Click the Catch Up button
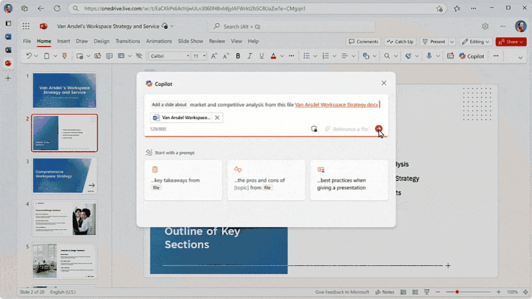Screen dimensions: 532x299 [x=400, y=42]
